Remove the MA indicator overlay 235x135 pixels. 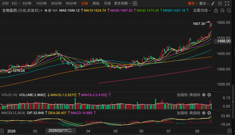pos(50,10)
